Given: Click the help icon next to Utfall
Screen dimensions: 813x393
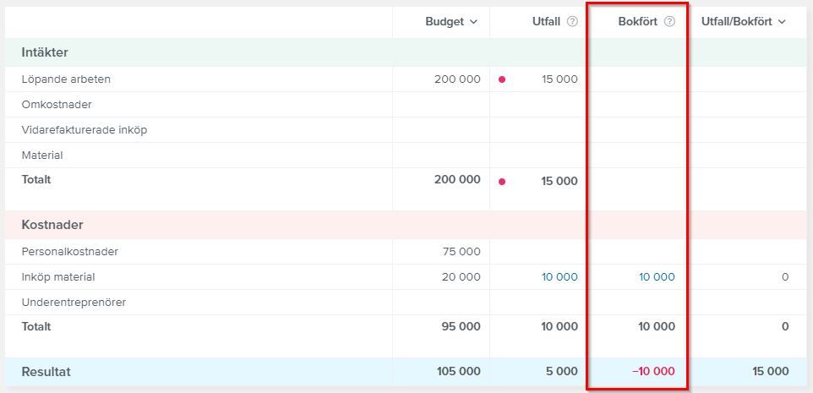Looking at the screenshot, I should 572,22.
